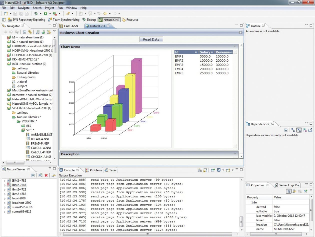This screenshot has width=315, height=237.
Task: Open the Run button dropdown arrow
Action: (x=50, y=13)
